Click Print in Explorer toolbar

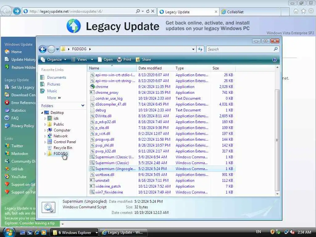(x=124, y=60)
